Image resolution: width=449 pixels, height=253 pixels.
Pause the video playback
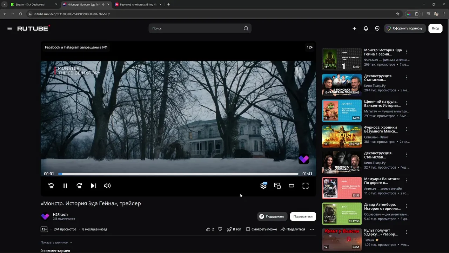click(65, 186)
